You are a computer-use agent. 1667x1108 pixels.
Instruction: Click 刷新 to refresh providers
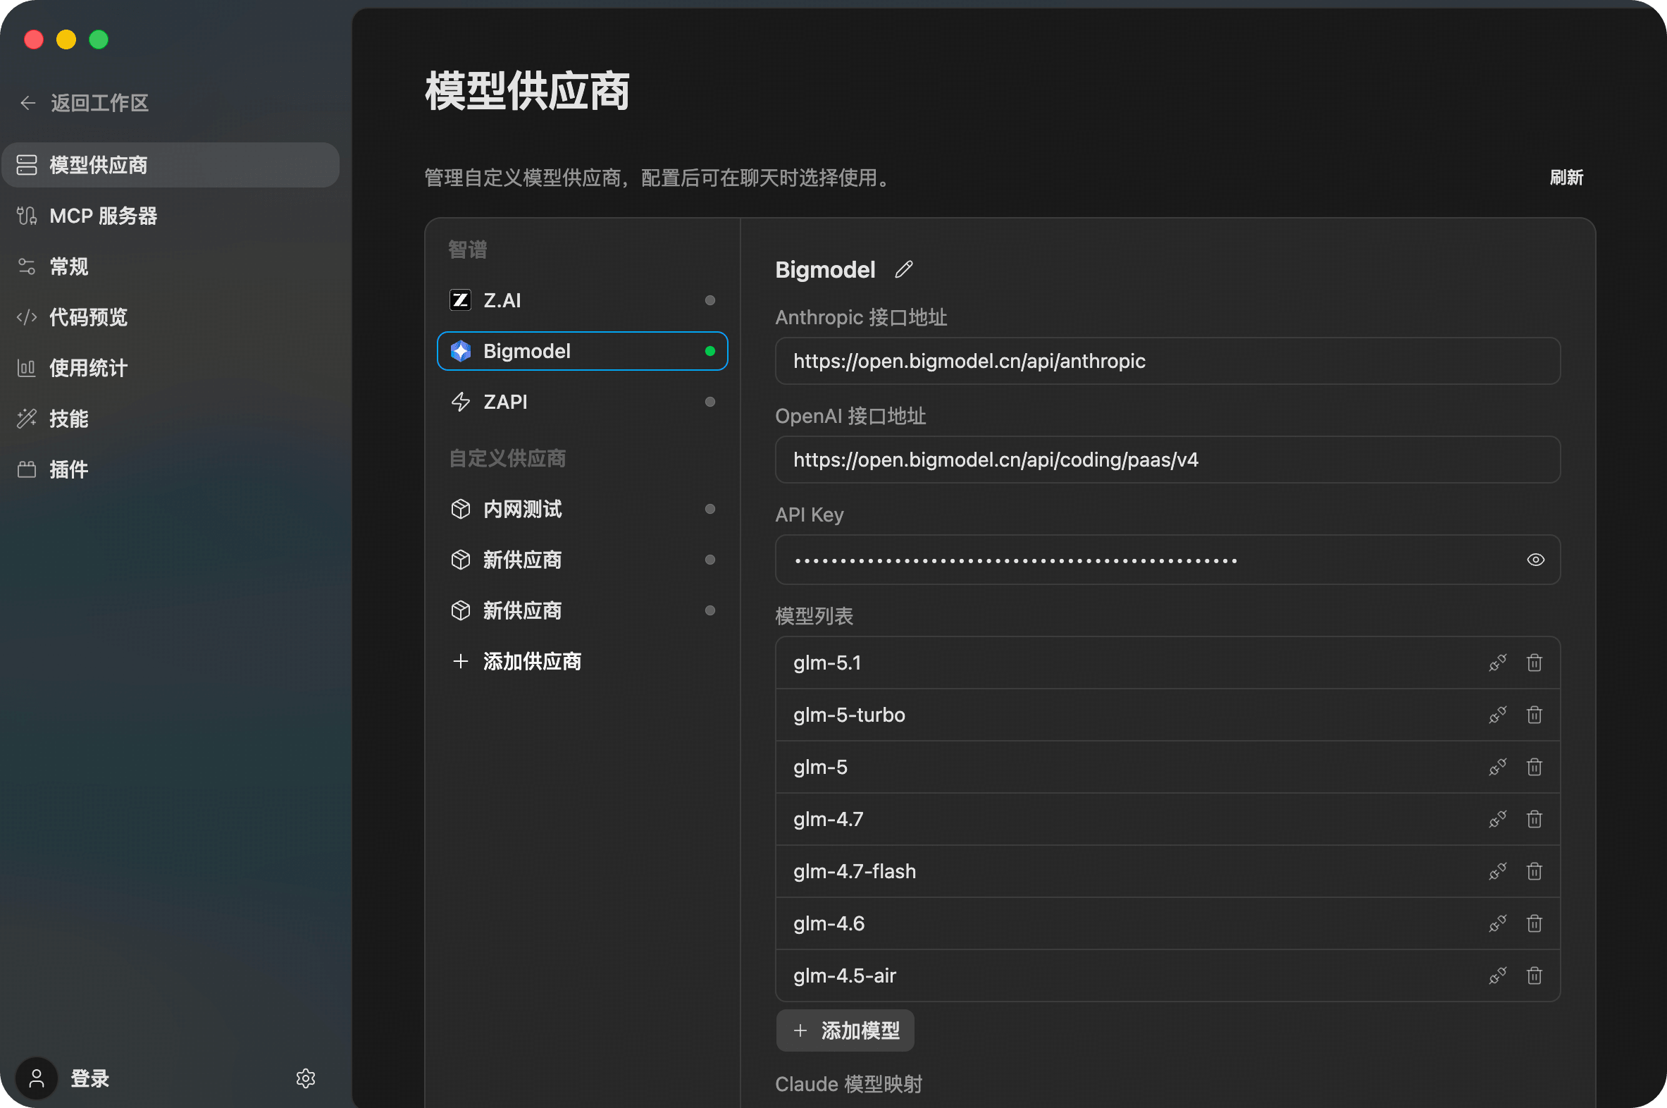pyautogui.click(x=1566, y=178)
